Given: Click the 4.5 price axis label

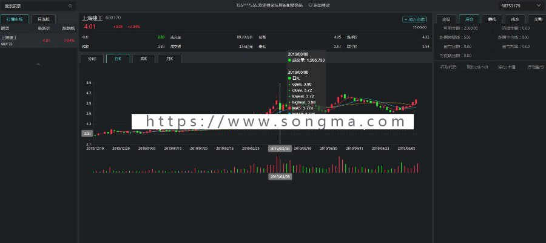Looking at the screenshot, I should pos(88,83).
